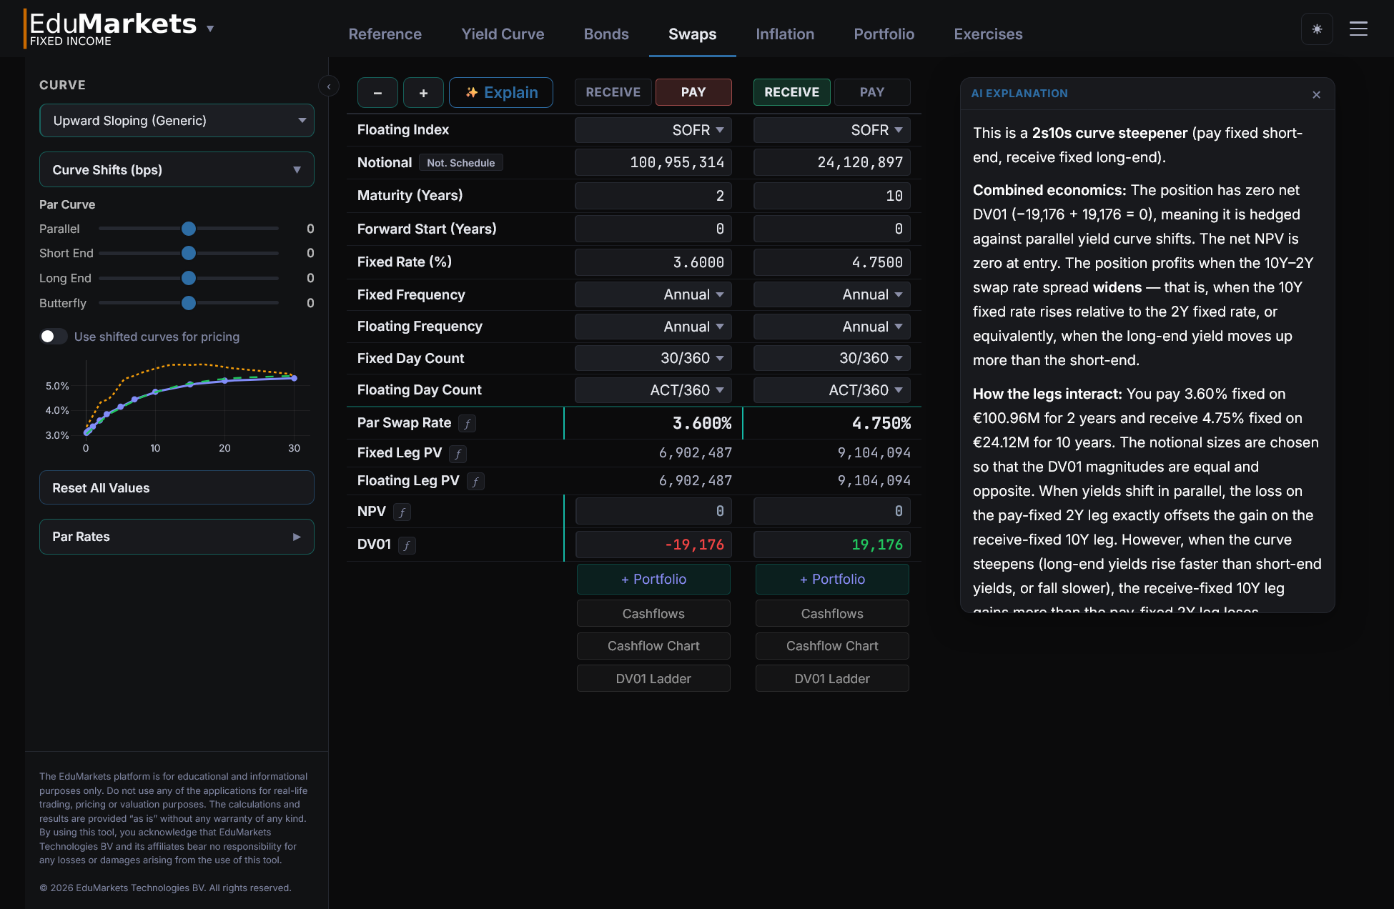The width and height of the screenshot is (1394, 909).
Task: Open the Cashflow Chart for the 10Y leg
Action: click(x=831, y=645)
